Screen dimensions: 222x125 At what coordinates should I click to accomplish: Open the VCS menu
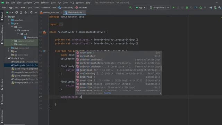[x=72, y=2]
